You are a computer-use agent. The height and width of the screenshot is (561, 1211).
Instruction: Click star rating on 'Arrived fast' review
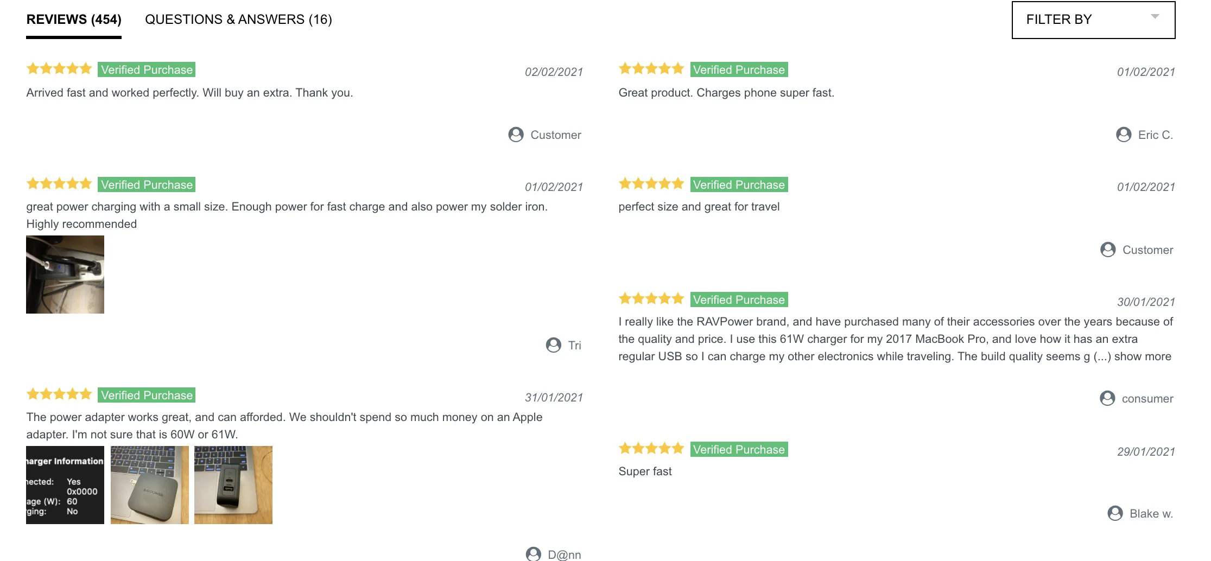59,69
